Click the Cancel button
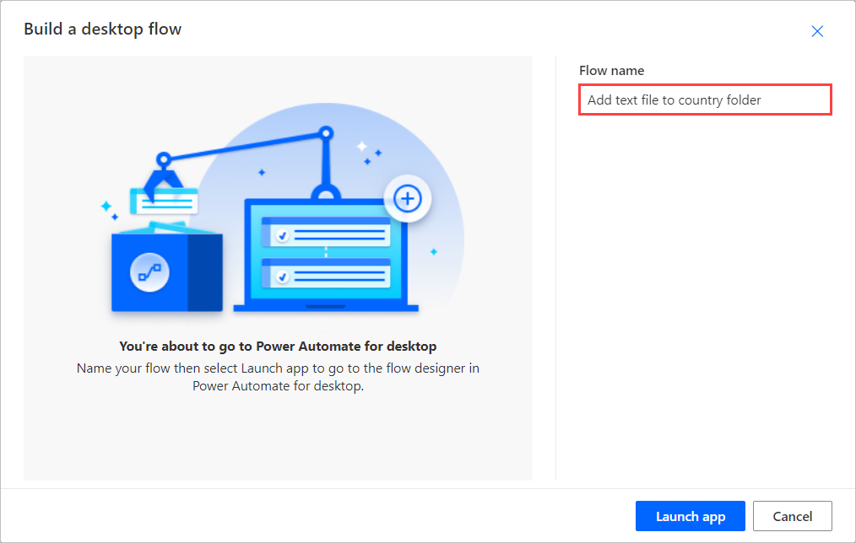The image size is (856, 543). pyautogui.click(x=792, y=516)
